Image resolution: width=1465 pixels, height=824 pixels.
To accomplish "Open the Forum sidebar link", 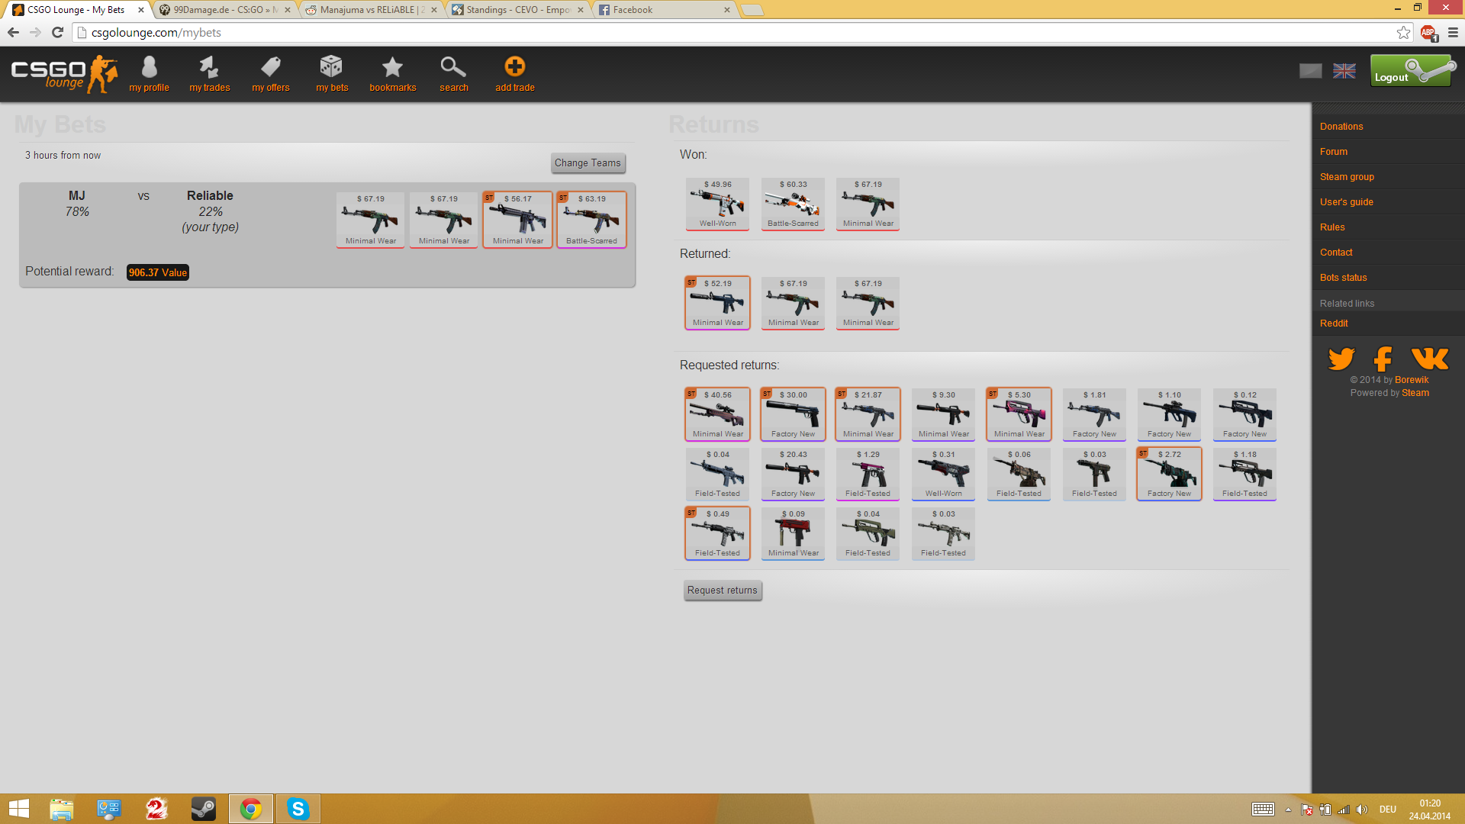I will [1334, 152].
